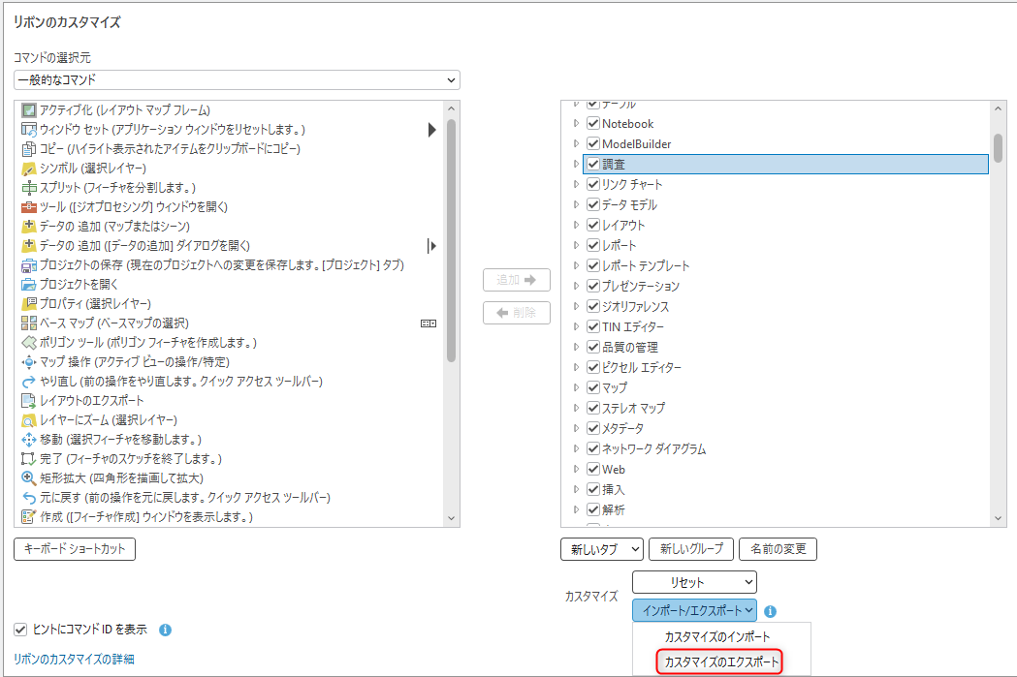
Task: Select the Split feature tool icon
Action: pyautogui.click(x=28, y=187)
